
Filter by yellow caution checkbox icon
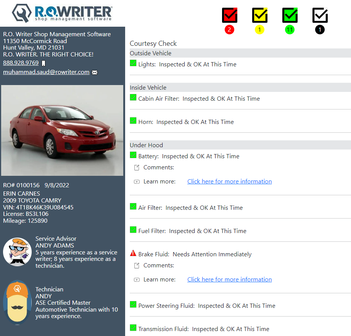click(260, 15)
